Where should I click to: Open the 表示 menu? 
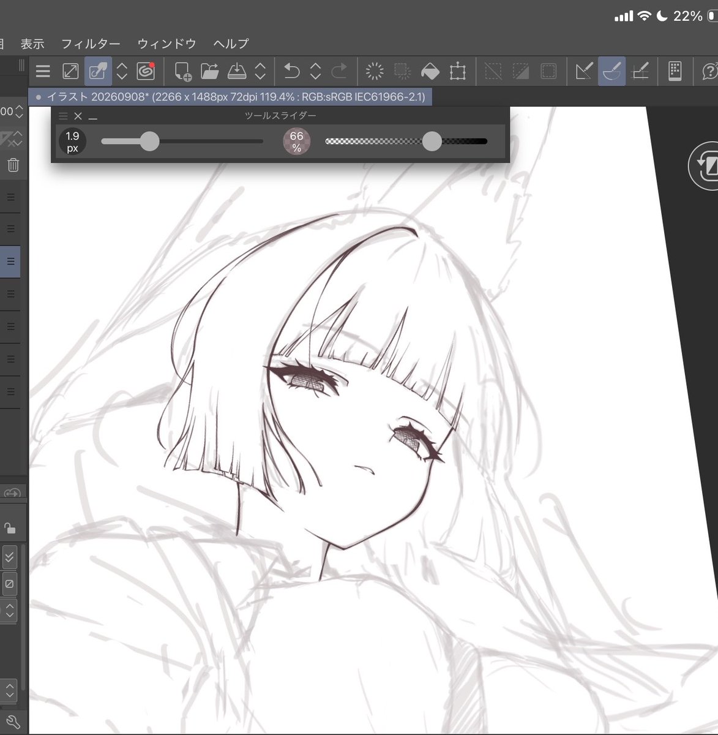click(x=32, y=43)
